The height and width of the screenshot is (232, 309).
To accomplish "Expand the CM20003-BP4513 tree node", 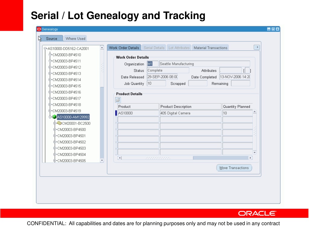I will pyautogui.click(x=50, y=73).
